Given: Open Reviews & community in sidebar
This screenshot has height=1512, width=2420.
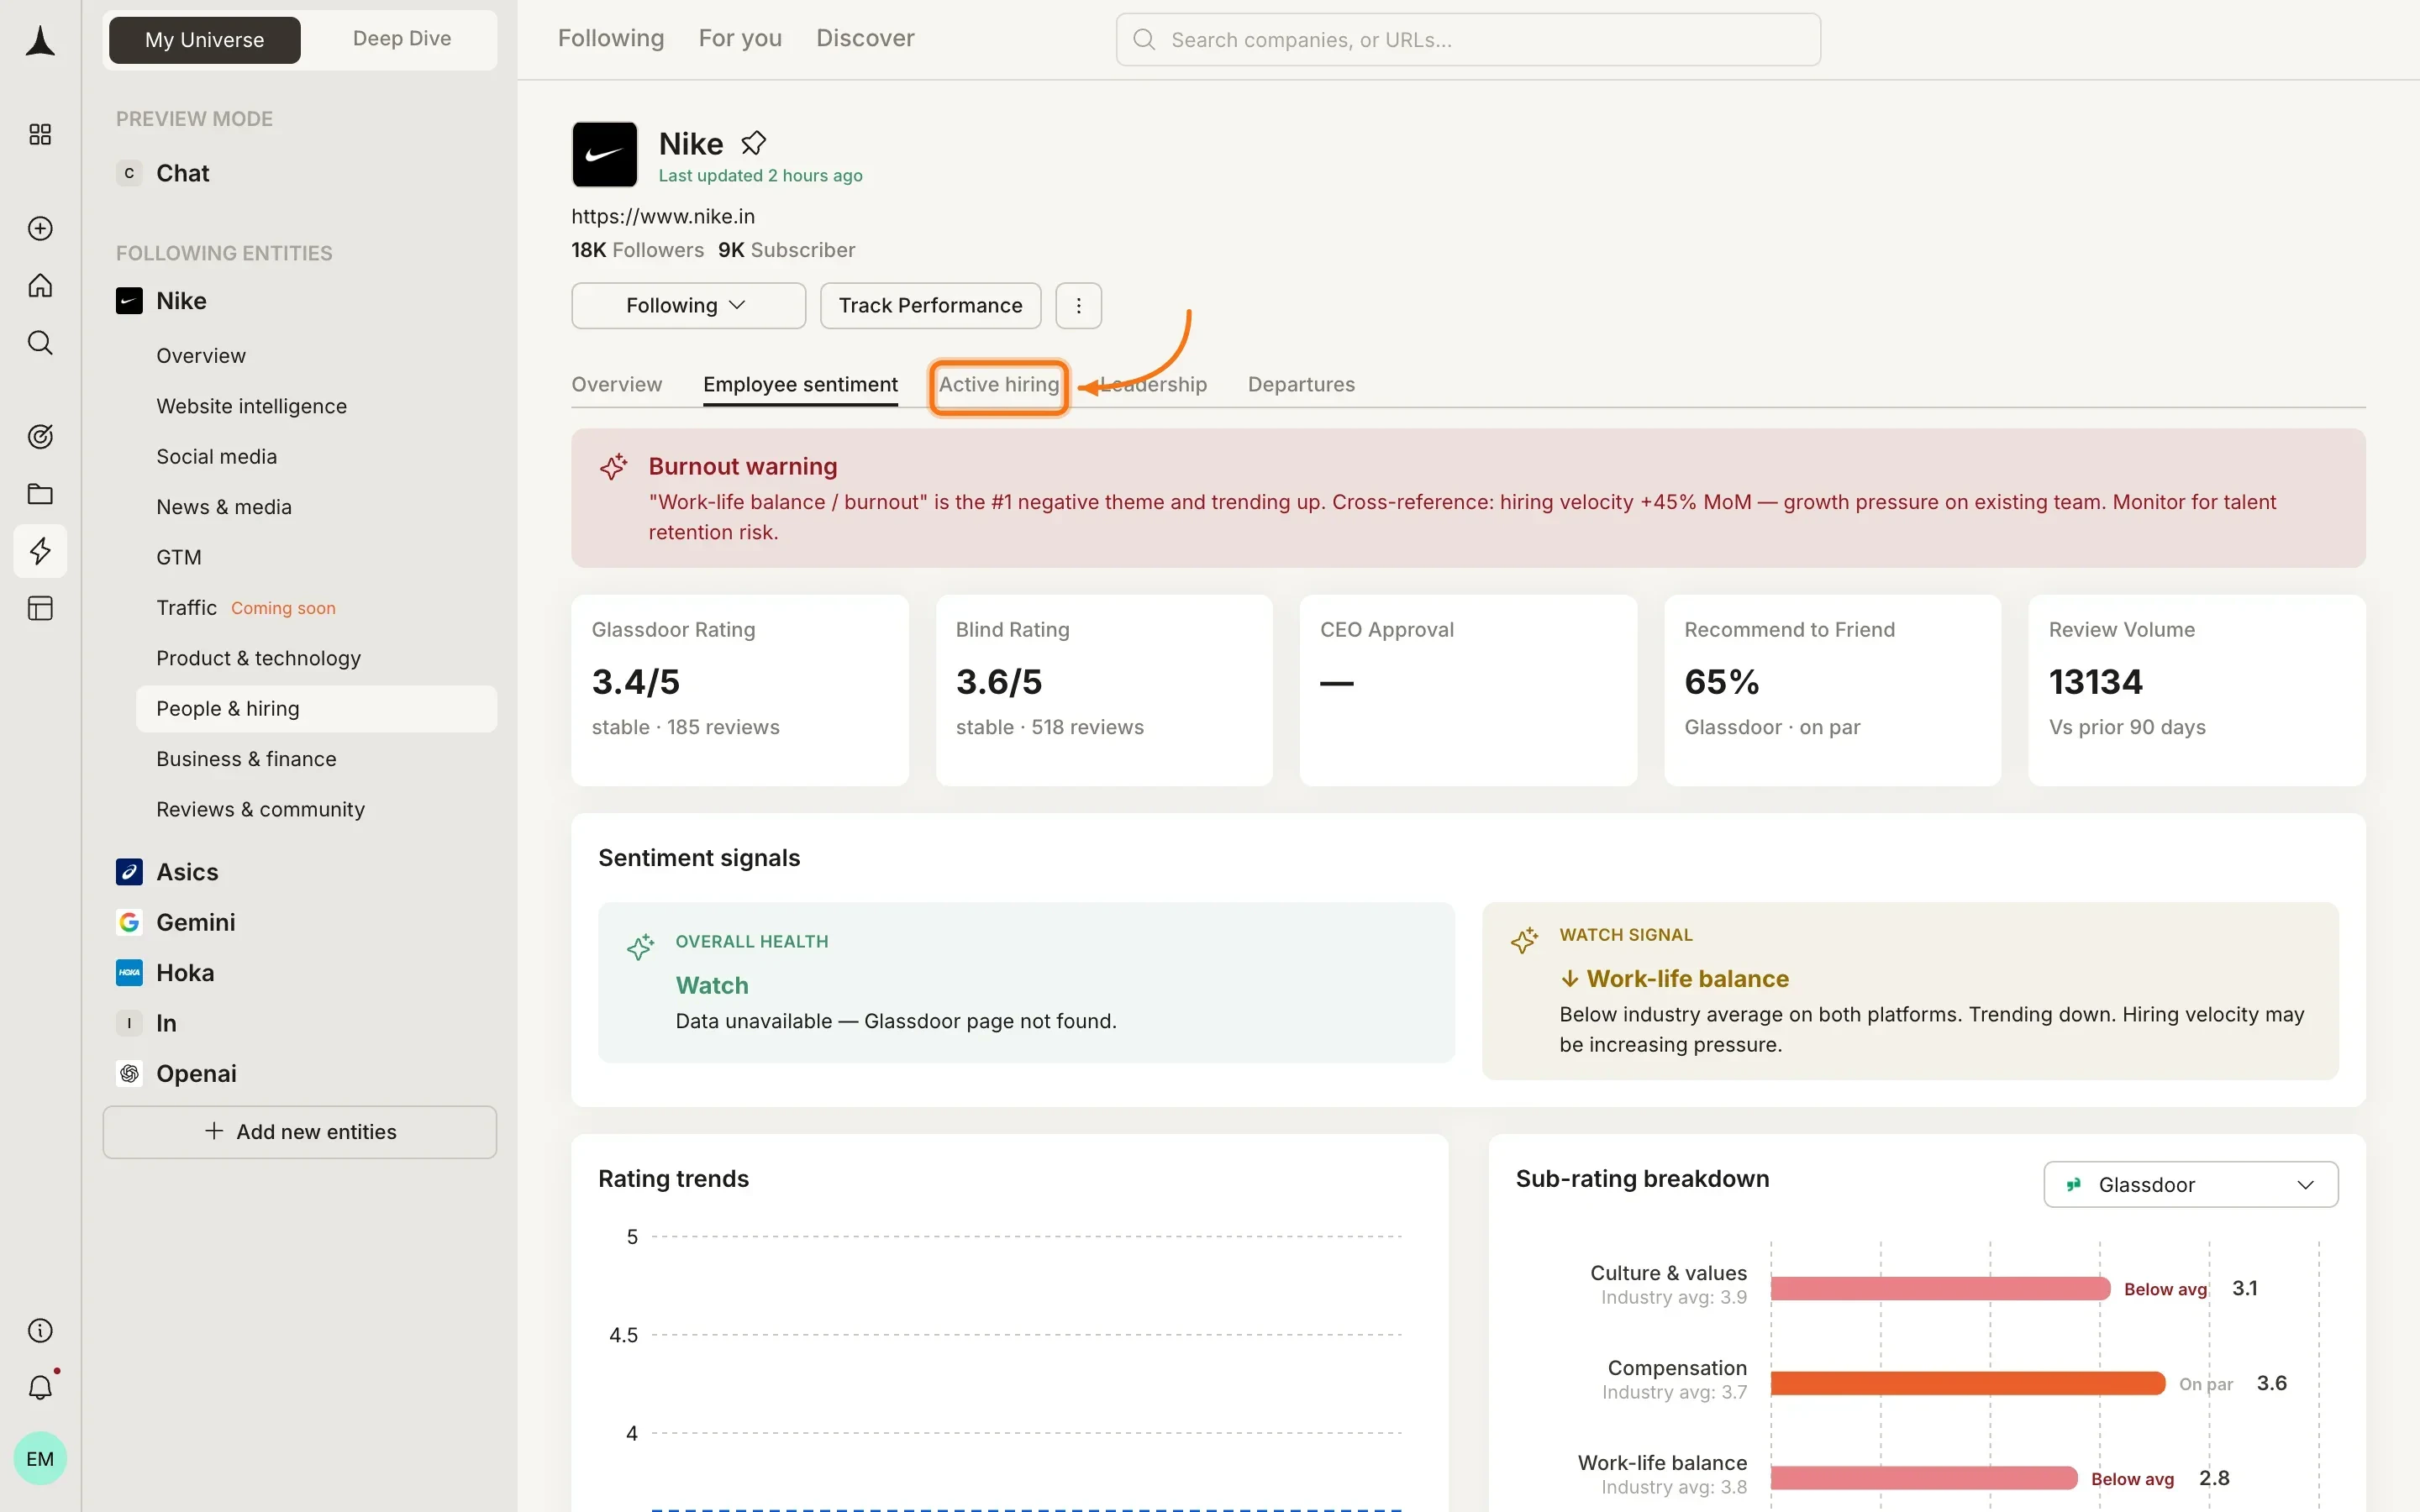Looking at the screenshot, I should coord(260,809).
